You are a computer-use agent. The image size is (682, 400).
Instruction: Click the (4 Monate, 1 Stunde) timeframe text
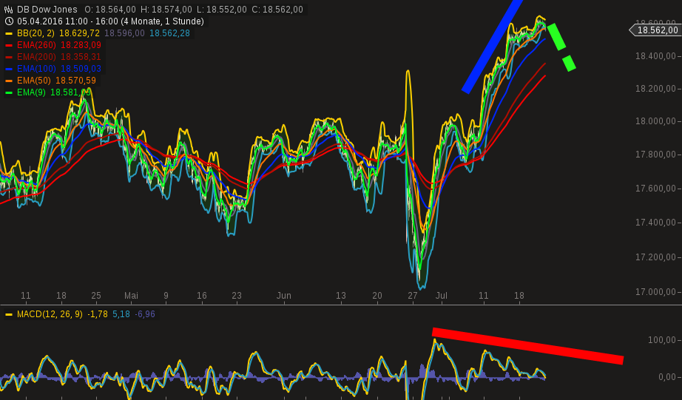162,21
